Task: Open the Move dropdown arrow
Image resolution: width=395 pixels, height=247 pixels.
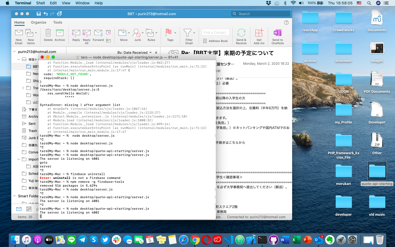Action: pos(129,33)
